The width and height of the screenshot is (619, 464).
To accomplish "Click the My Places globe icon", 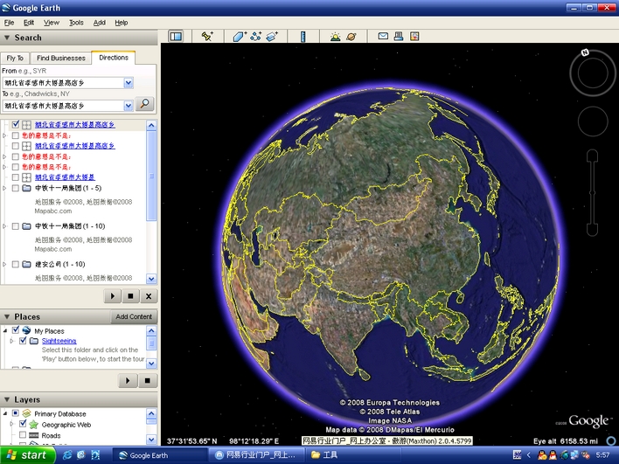I will click(x=26, y=330).
